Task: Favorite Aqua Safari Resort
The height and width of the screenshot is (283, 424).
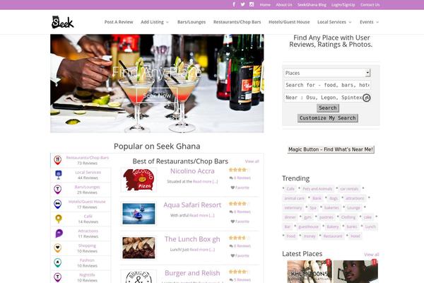Action: pos(240,221)
